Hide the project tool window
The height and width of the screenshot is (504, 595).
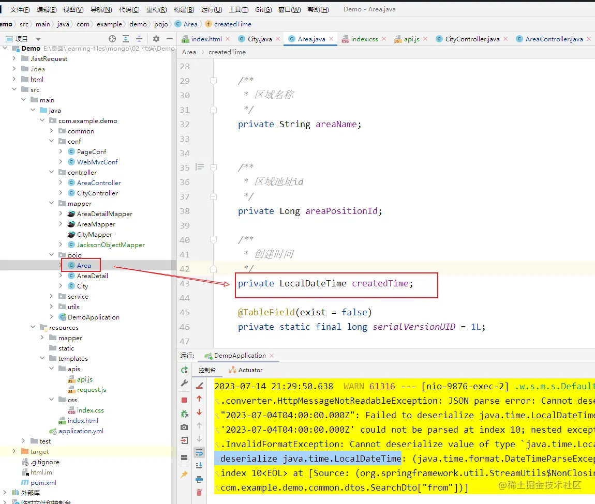(x=170, y=39)
